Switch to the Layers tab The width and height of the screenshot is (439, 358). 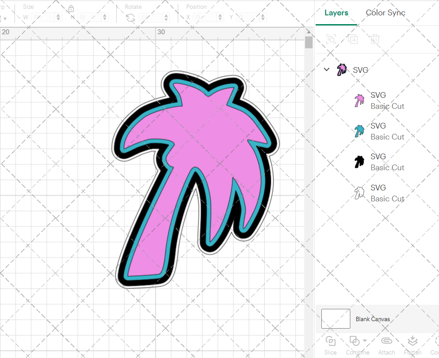pos(336,13)
